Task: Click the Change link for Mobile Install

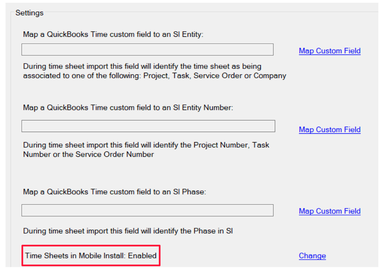Action: [x=312, y=256]
